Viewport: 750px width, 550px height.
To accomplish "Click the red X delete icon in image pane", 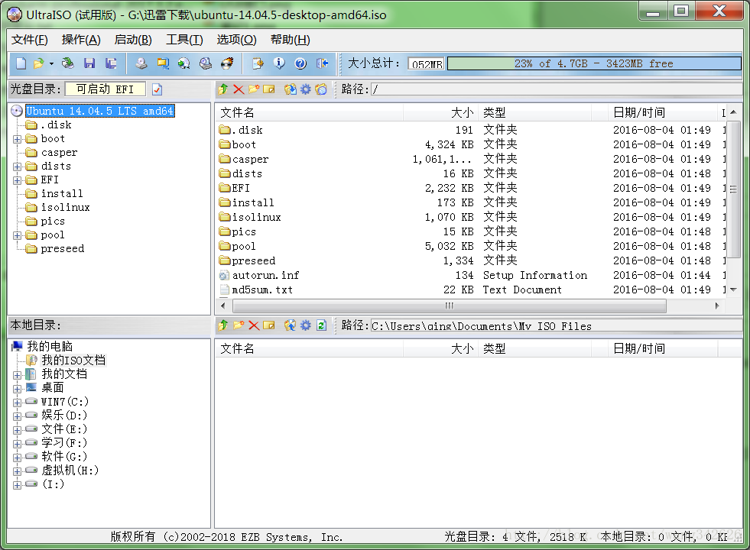I will tap(239, 89).
